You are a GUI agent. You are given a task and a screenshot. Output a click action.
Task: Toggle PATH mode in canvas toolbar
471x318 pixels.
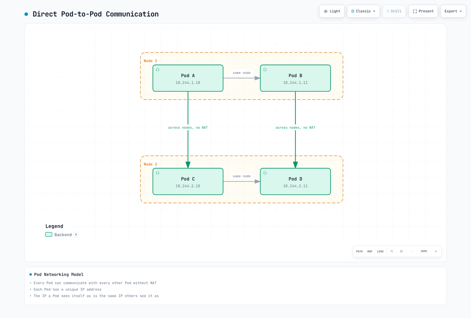click(359, 251)
